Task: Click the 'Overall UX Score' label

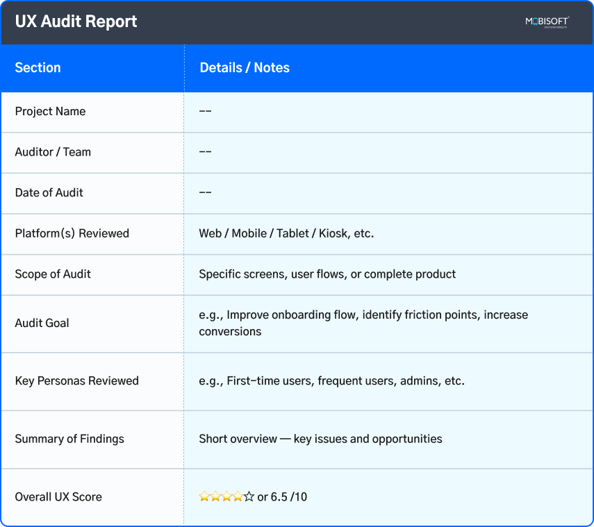Action: click(59, 496)
